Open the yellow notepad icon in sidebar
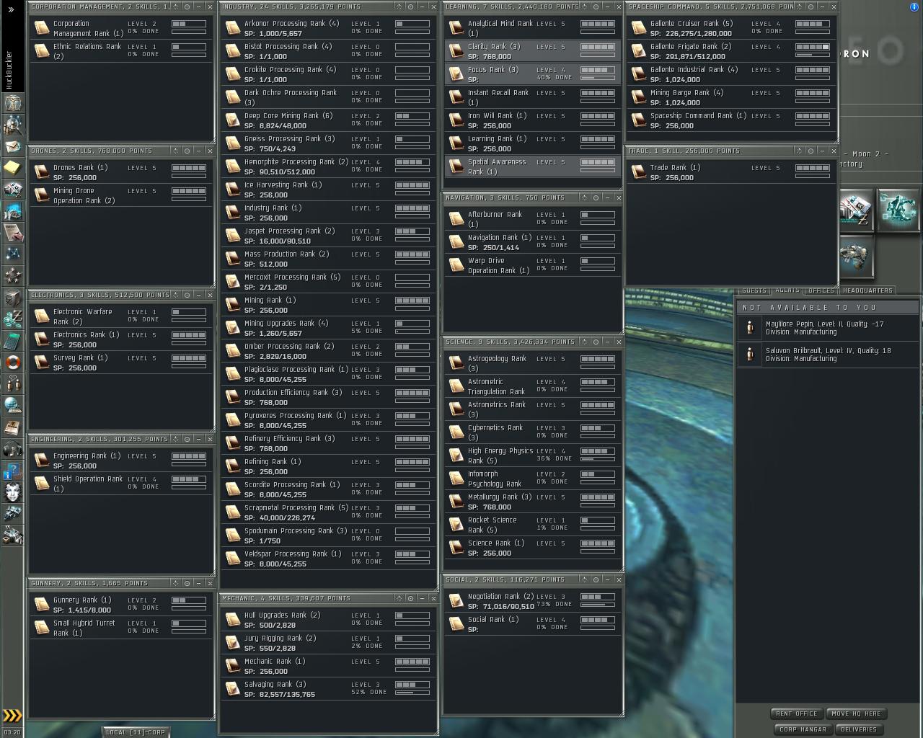 12,168
